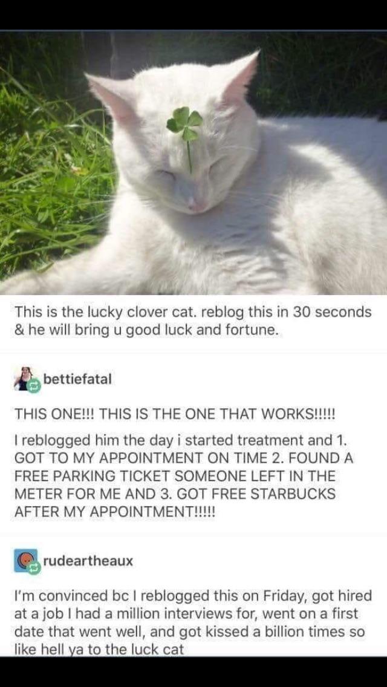Open the white cat photo full size

193,163
